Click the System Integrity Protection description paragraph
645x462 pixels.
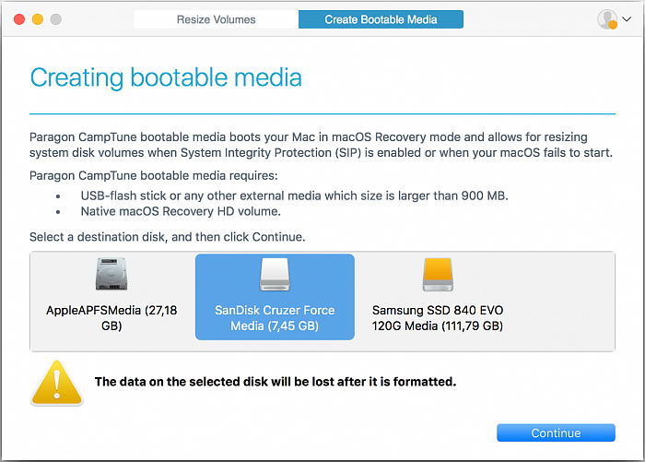click(x=322, y=145)
